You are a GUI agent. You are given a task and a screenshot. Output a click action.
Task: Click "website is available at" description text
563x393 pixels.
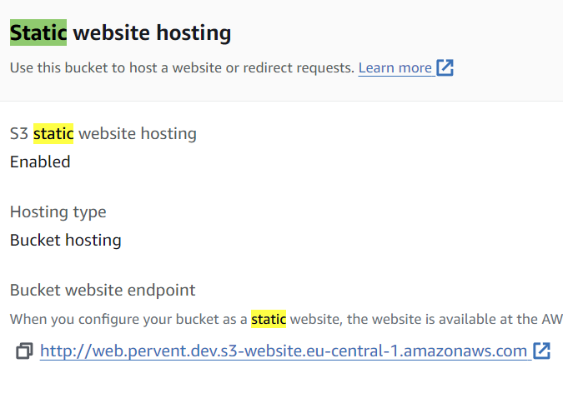(417, 319)
